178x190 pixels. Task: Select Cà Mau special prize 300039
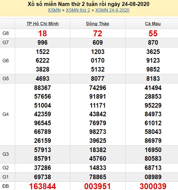(x=153, y=186)
